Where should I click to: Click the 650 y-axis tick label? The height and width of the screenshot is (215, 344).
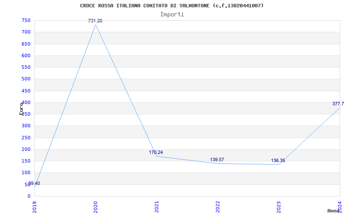[26, 44]
